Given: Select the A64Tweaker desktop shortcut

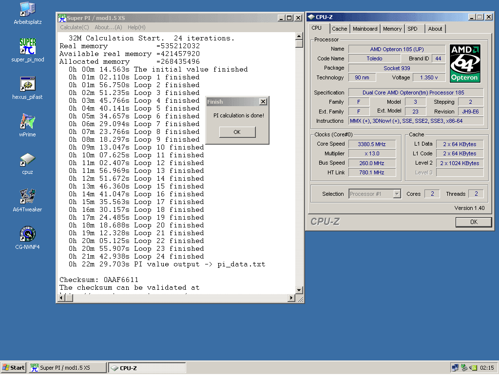Looking at the screenshot, I should click(28, 200).
